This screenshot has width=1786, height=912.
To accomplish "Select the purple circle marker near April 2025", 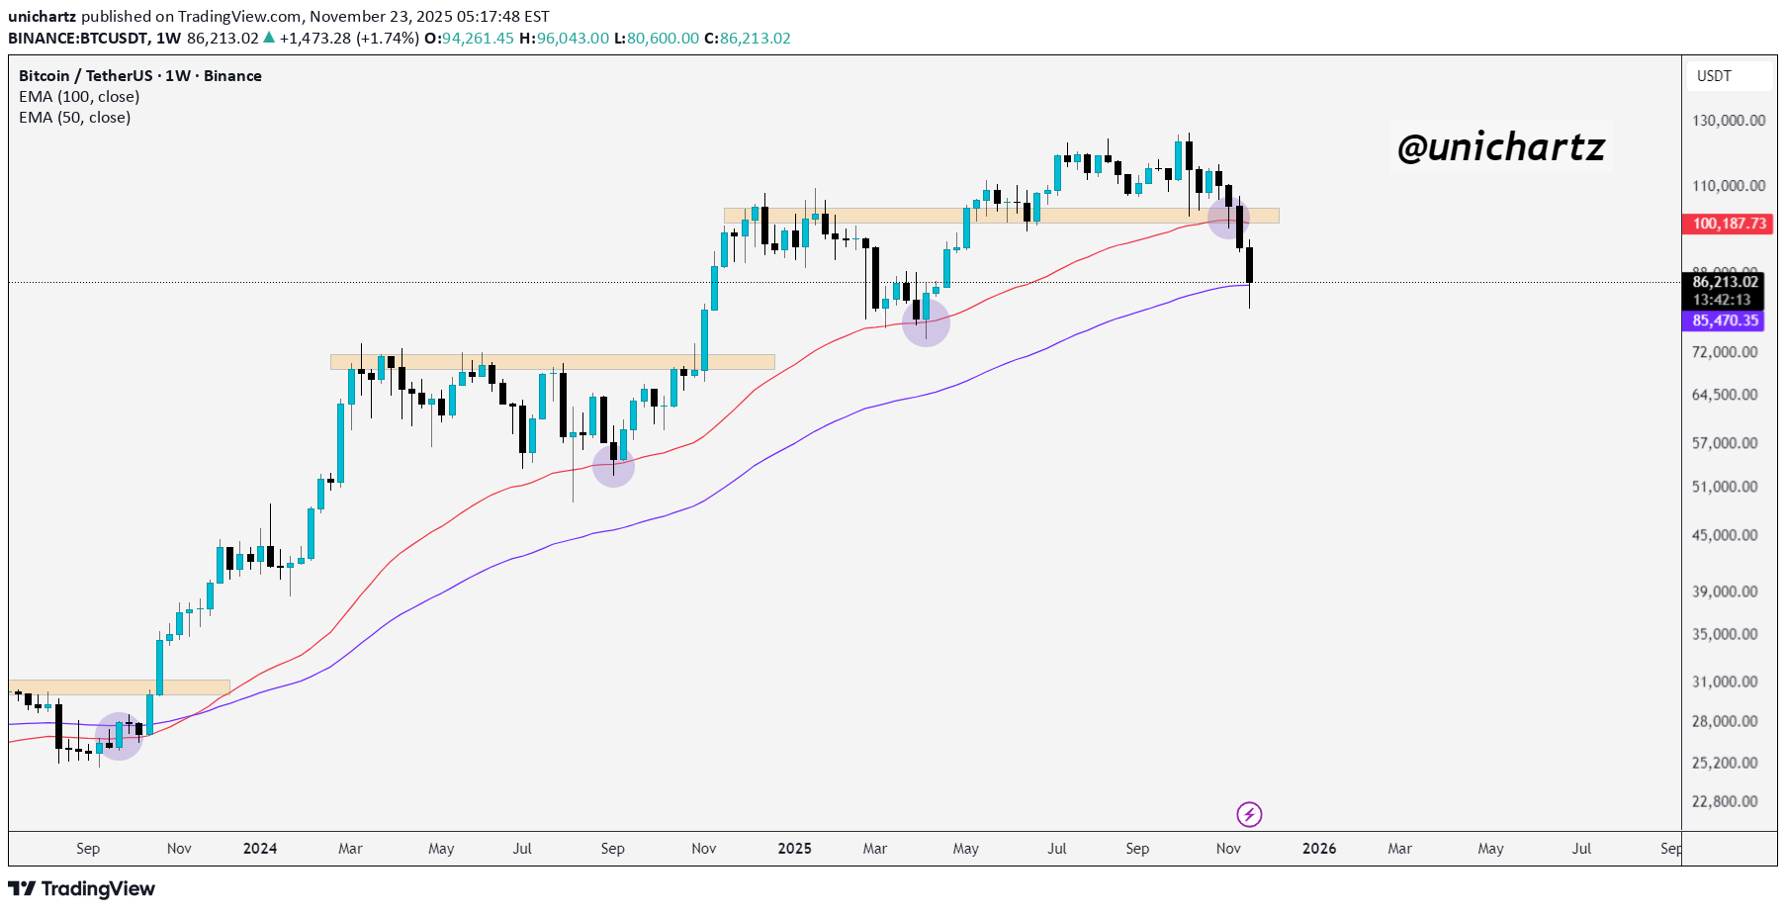I will click(x=926, y=322).
